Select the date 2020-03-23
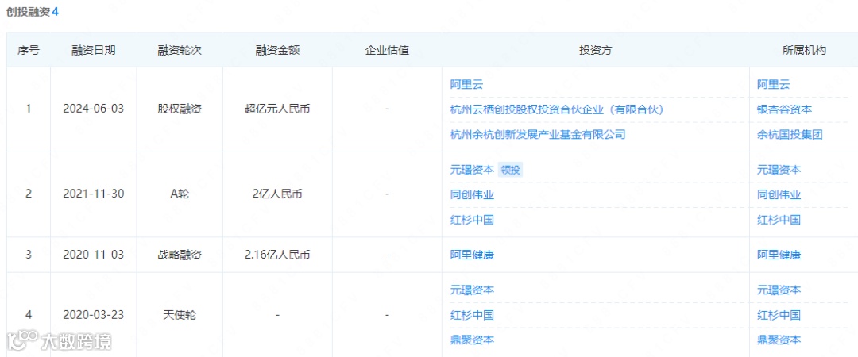 (94, 315)
